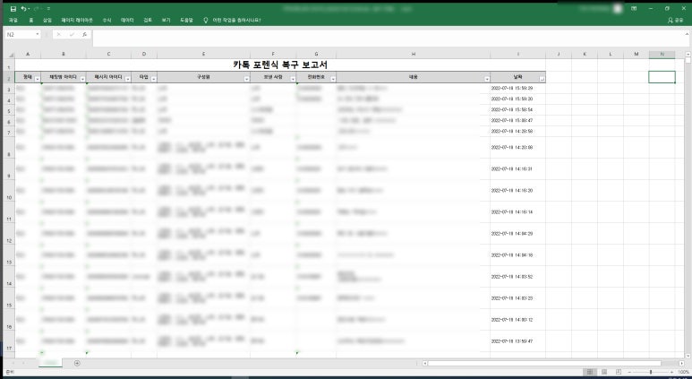Click the zoom slider handle
The height and width of the screenshot is (379, 692).
coord(651,373)
